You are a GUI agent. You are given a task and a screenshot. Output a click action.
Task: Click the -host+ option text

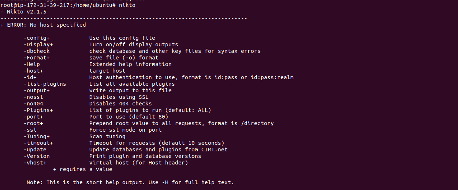coord(33,71)
